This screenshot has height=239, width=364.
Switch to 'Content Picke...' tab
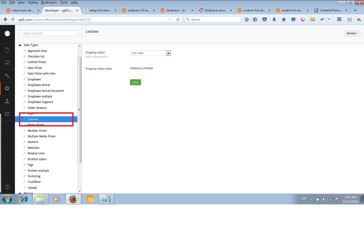pyautogui.click(x=331, y=10)
